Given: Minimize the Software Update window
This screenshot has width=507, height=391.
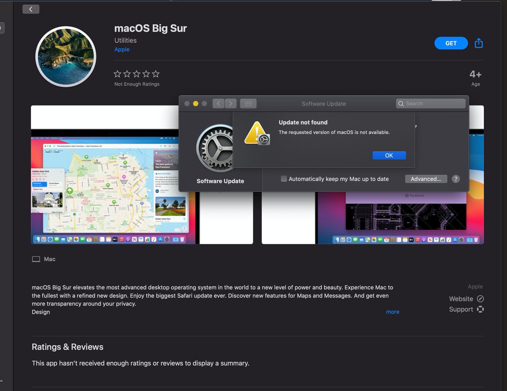Looking at the screenshot, I should click(x=196, y=103).
